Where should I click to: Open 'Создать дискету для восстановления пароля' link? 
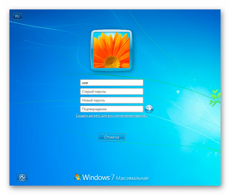coord(111,116)
